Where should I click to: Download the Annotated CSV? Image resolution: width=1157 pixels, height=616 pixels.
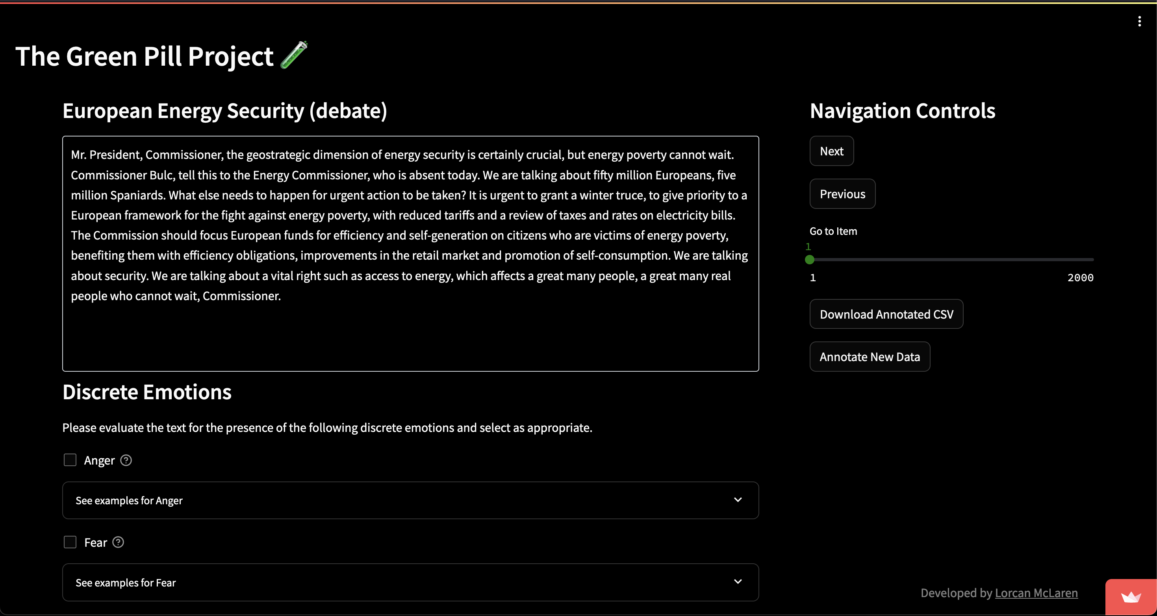tap(886, 314)
